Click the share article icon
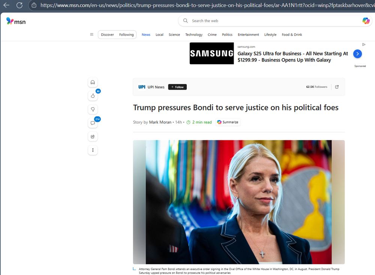 pos(93,136)
